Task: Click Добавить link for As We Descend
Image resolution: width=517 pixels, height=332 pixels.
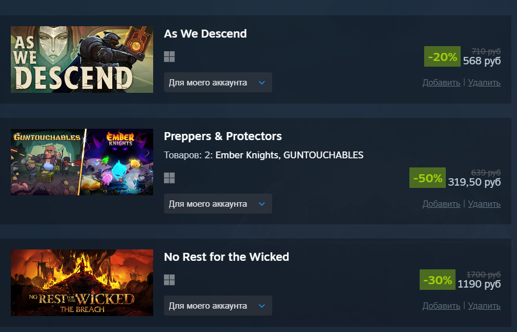Action: coord(441,83)
